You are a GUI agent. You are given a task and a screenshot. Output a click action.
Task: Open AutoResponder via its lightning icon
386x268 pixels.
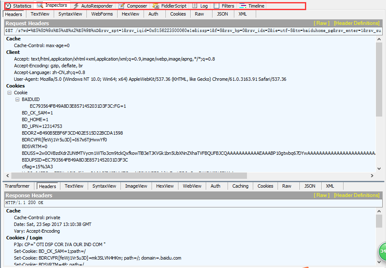(76, 6)
